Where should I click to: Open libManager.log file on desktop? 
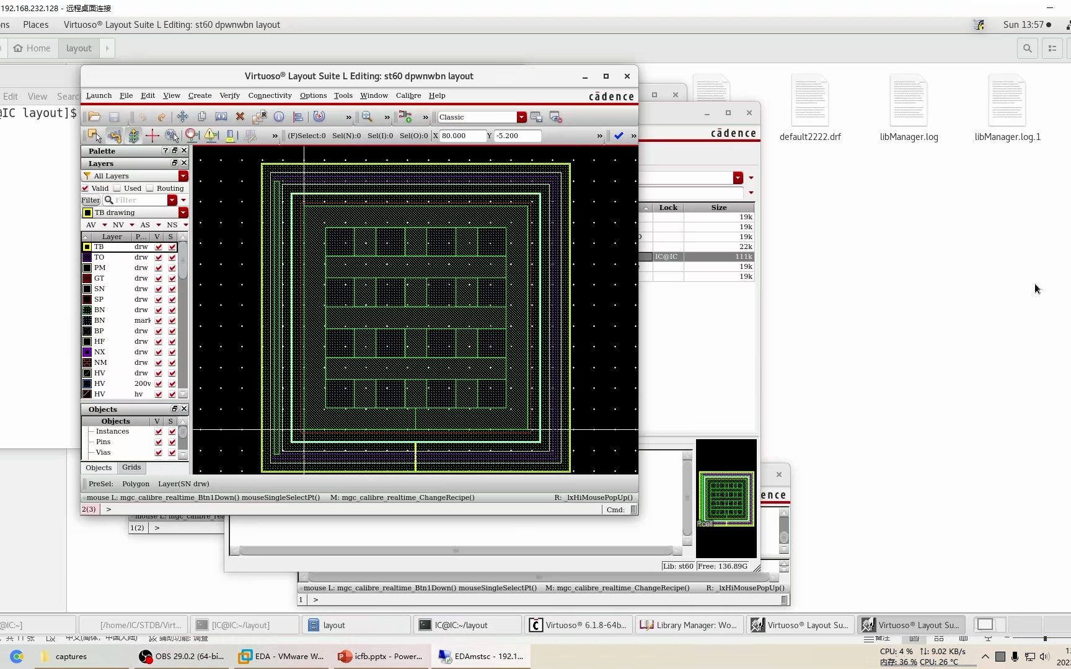[909, 108]
